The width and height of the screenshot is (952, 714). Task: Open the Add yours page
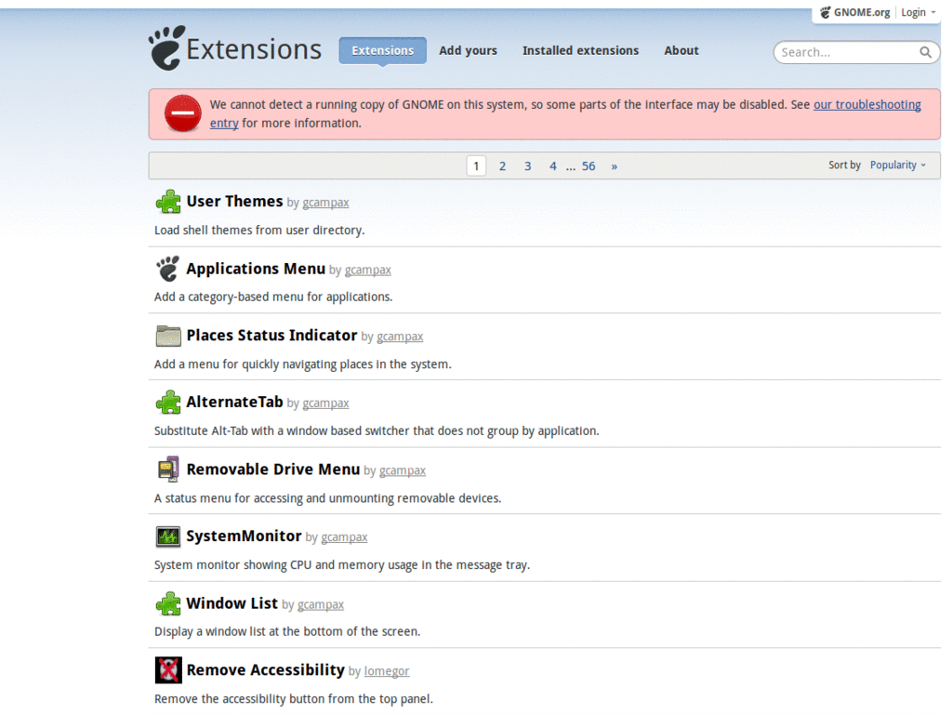tap(468, 50)
